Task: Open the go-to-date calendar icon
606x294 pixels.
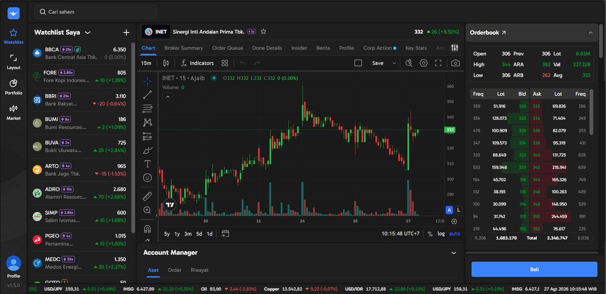Action: pyautogui.click(x=225, y=233)
